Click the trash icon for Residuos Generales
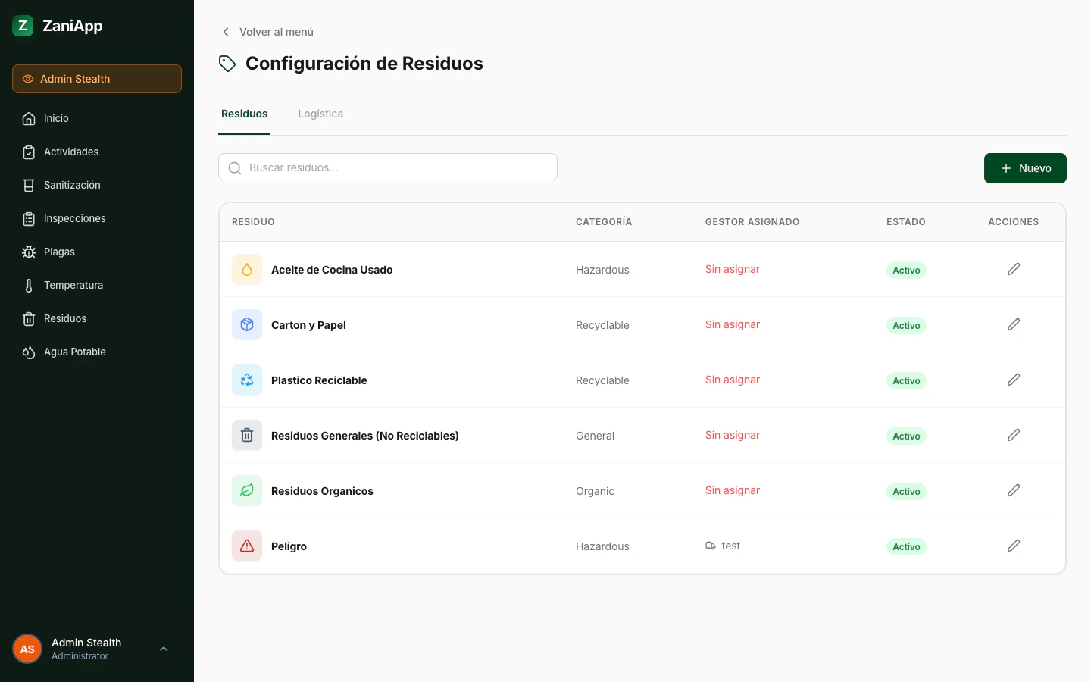The width and height of the screenshot is (1091, 682). 246,435
